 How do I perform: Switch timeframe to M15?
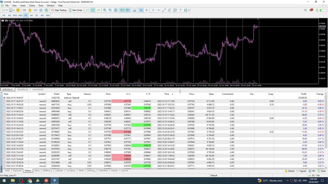point(15,15)
